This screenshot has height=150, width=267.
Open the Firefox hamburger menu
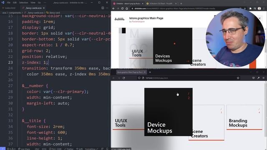[x=264, y=78]
